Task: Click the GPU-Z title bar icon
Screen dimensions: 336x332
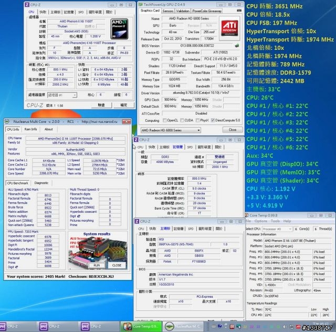Action: click(141, 4)
